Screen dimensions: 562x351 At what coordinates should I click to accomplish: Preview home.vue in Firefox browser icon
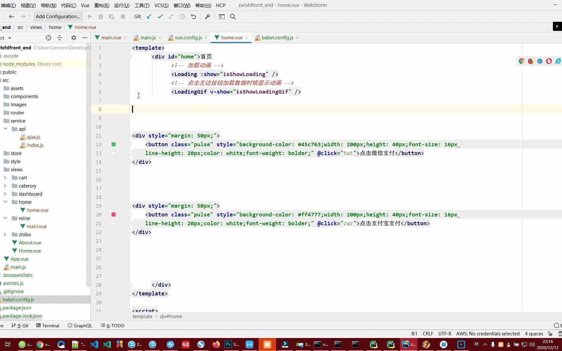pos(531,61)
